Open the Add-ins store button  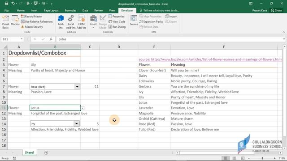[x=61, y=22]
